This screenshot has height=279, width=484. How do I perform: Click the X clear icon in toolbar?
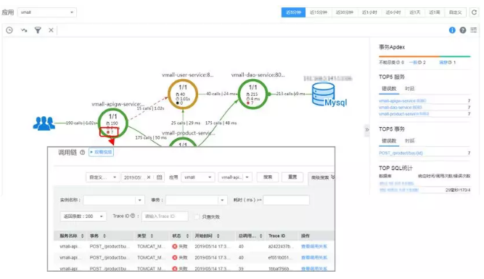tap(51, 30)
